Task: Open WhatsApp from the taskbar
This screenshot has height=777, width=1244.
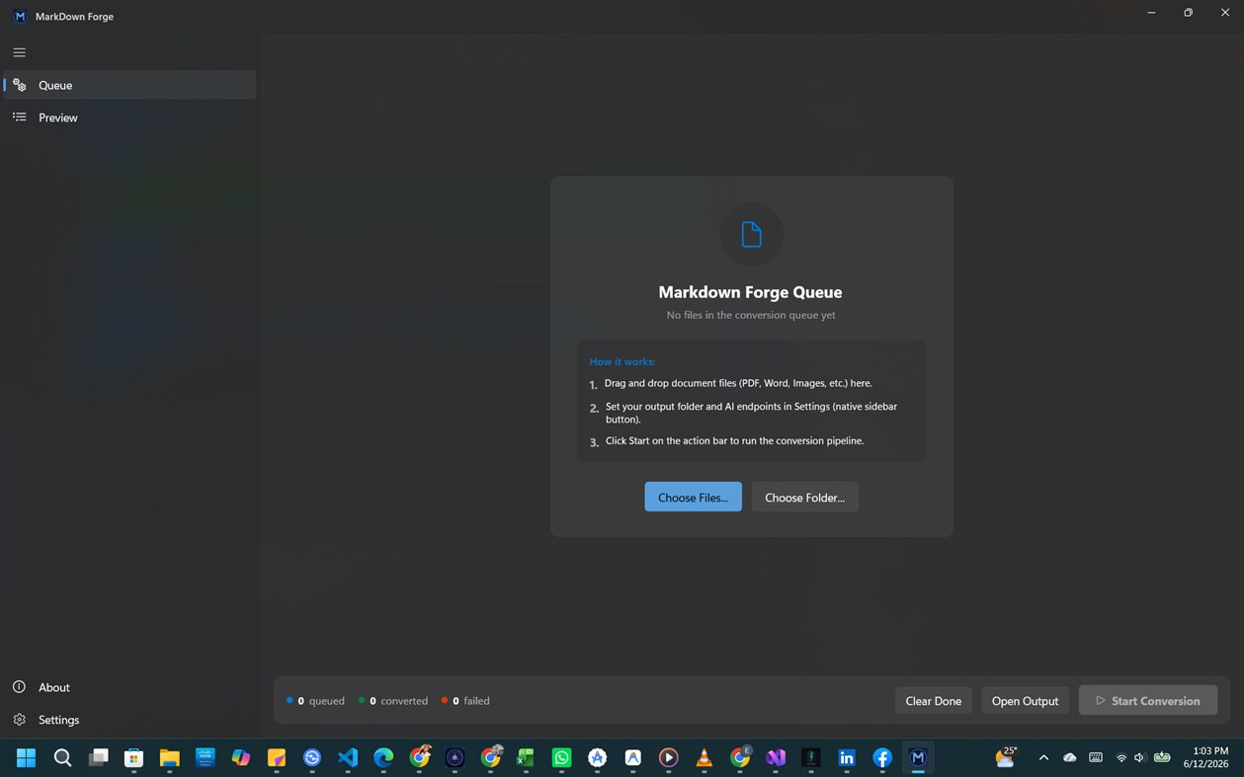Action: (x=561, y=757)
